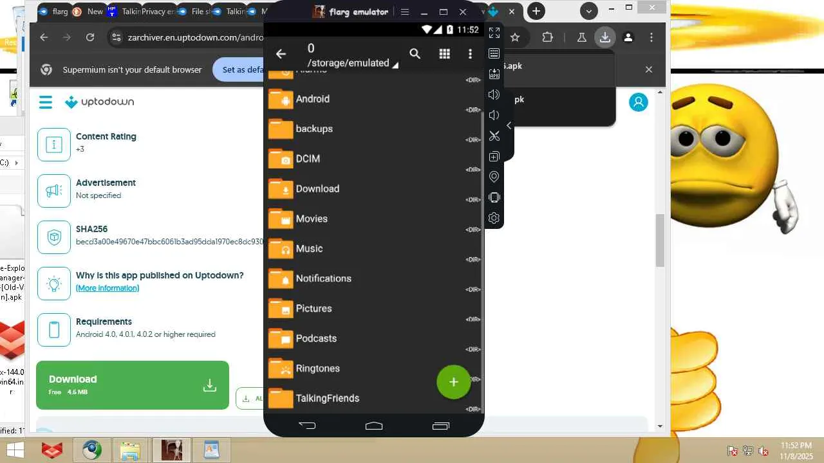Open the Uptodown hamburger menu

[x=45, y=102]
